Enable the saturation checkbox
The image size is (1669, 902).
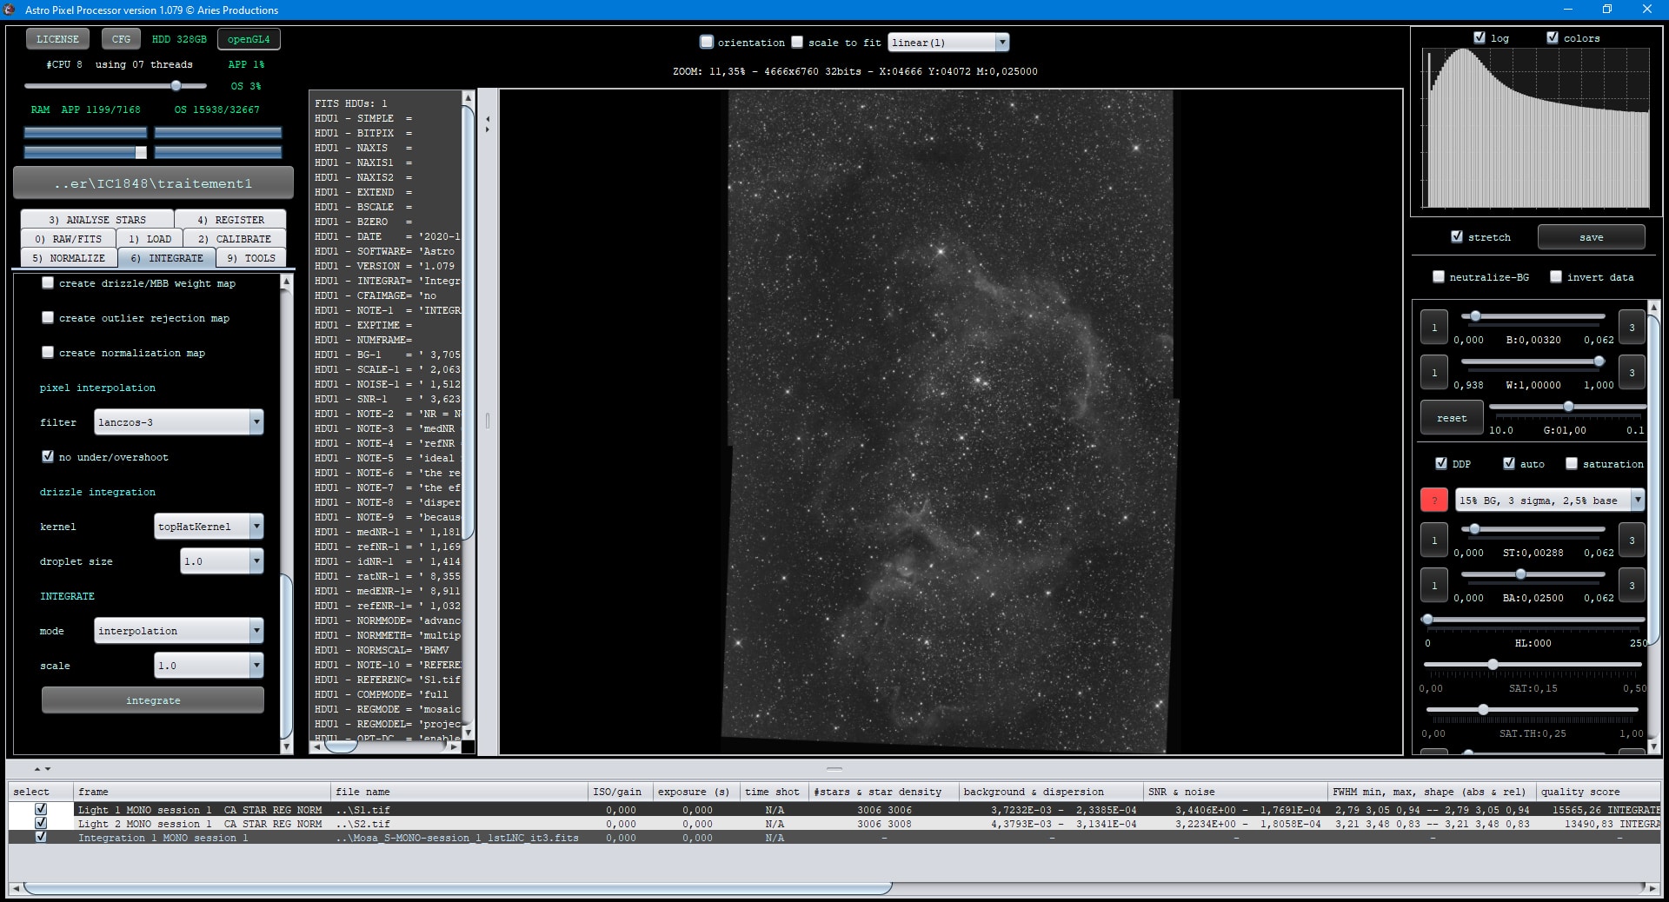[x=1571, y=464]
